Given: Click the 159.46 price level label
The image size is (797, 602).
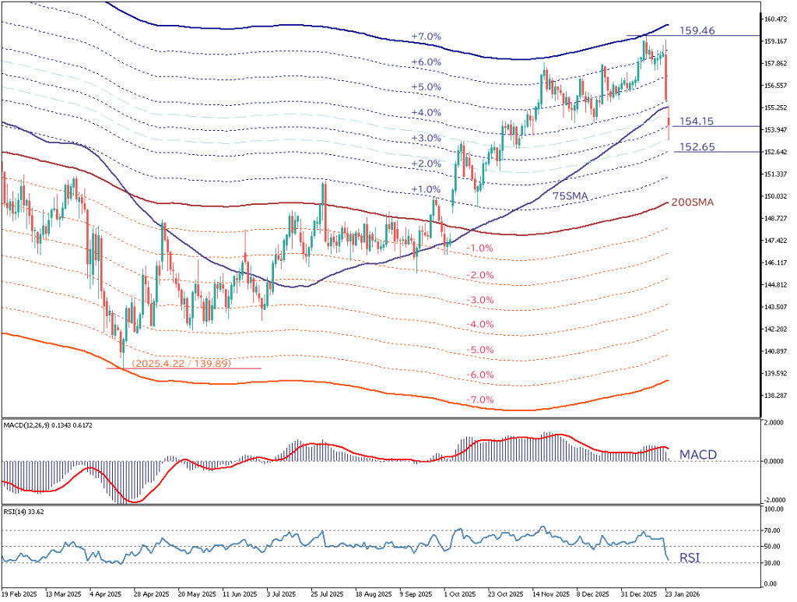Looking at the screenshot, I should [697, 31].
